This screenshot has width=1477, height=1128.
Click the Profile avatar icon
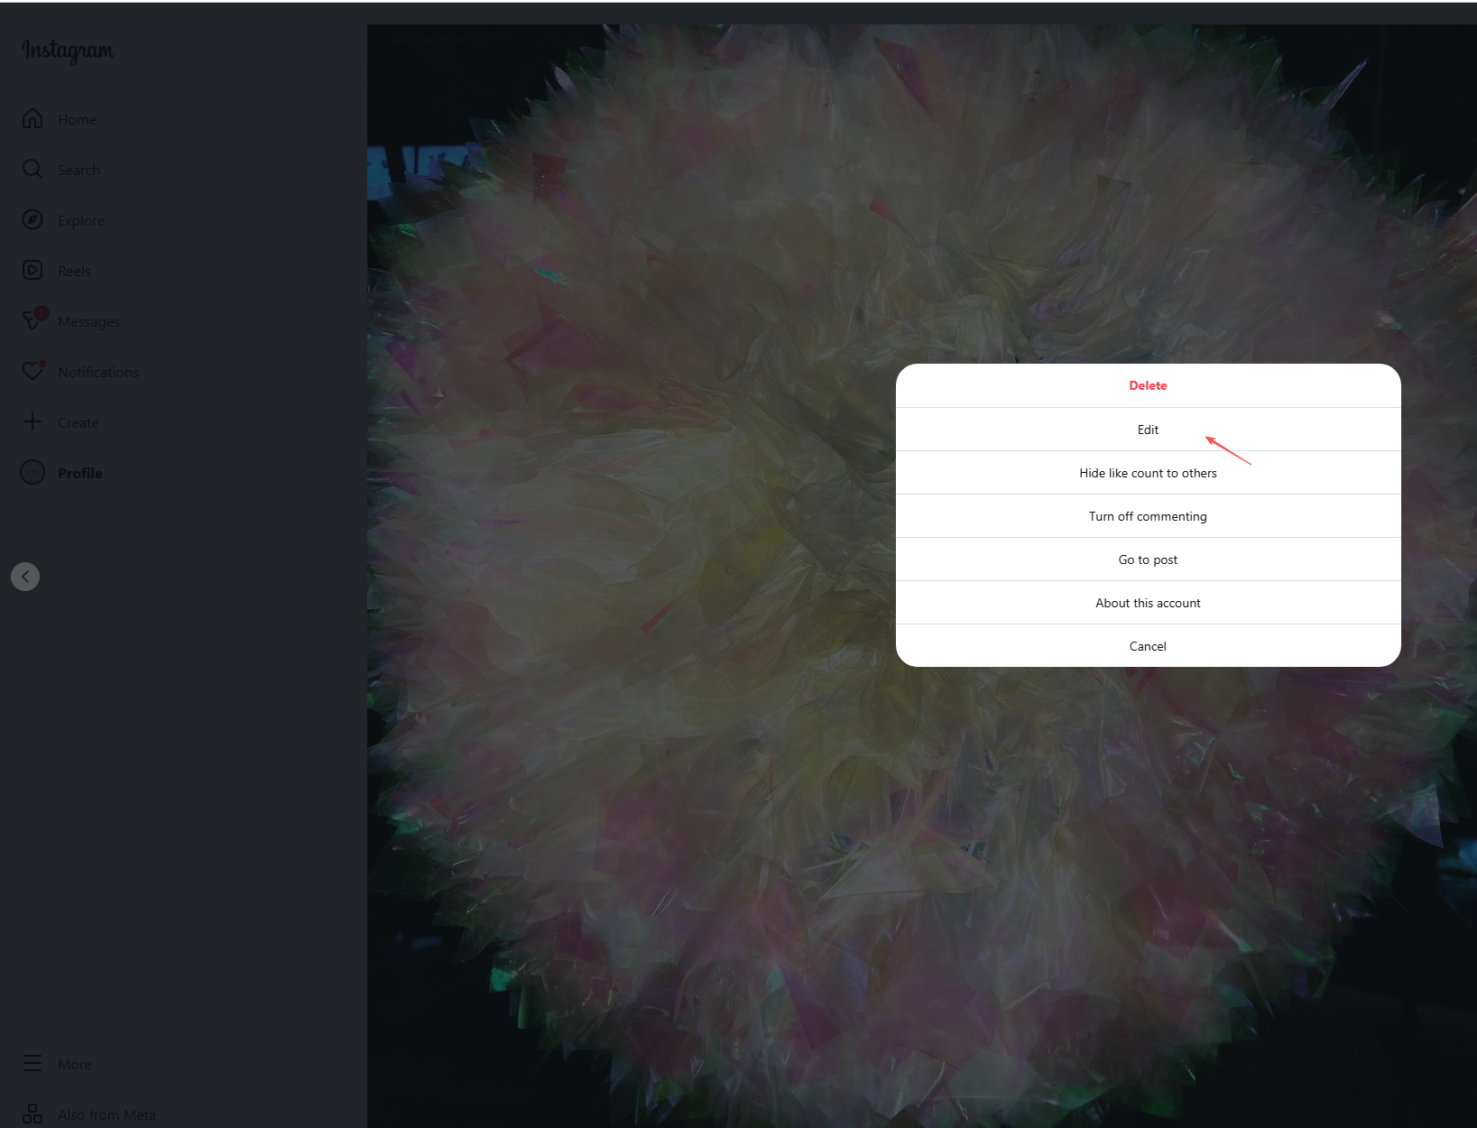click(x=32, y=473)
